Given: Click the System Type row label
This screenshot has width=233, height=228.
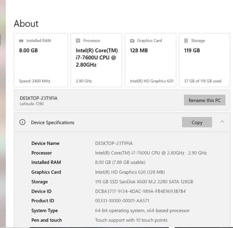Looking at the screenshot, I should (x=44, y=210).
